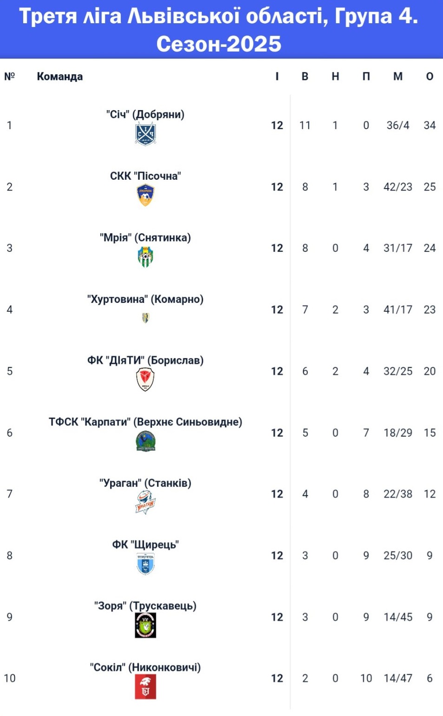Click the 36/4 goals cell for Січ

398,125
